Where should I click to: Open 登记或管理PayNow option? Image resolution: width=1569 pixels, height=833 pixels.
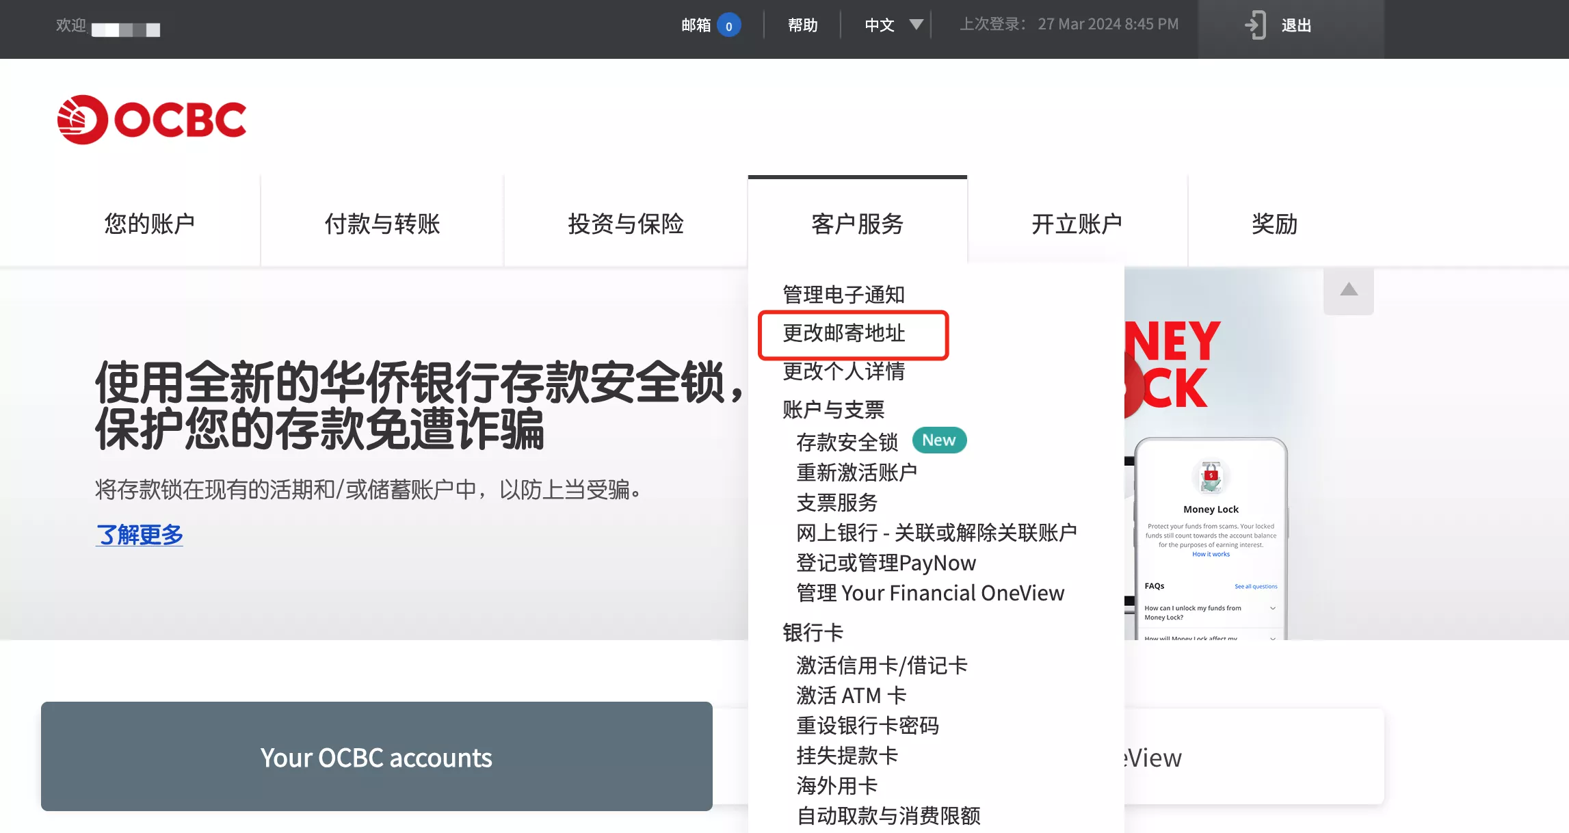click(886, 563)
